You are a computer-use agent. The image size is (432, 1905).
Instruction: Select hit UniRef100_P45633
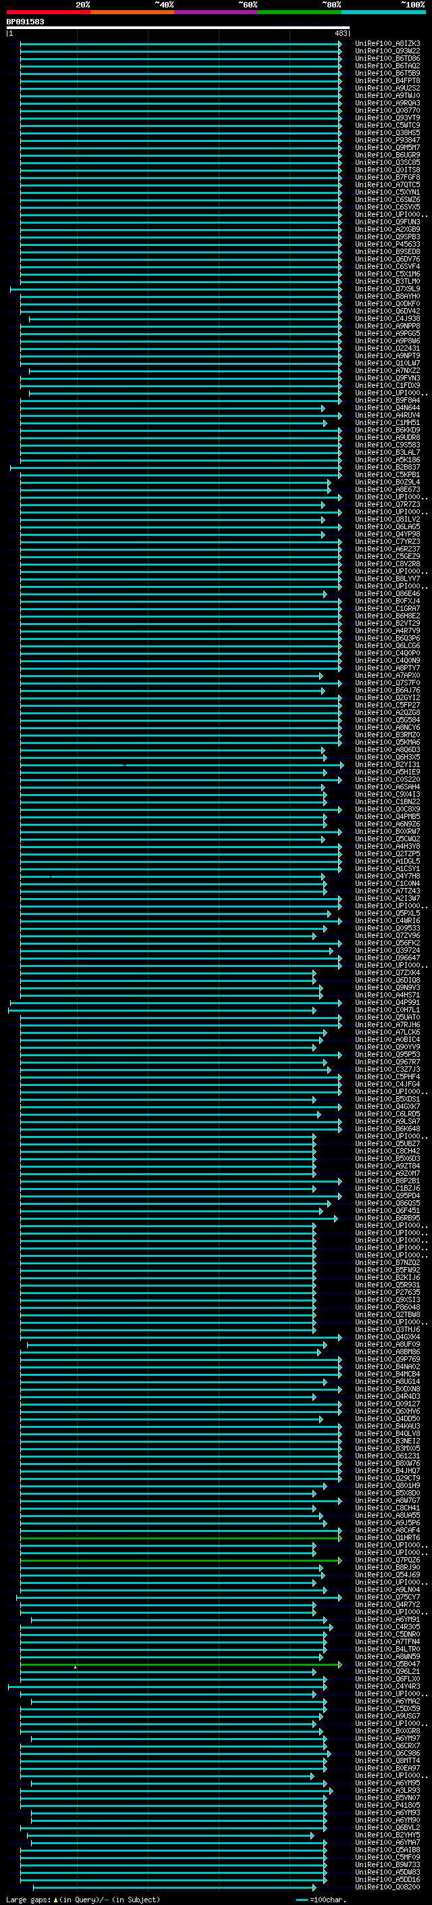pos(387,245)
